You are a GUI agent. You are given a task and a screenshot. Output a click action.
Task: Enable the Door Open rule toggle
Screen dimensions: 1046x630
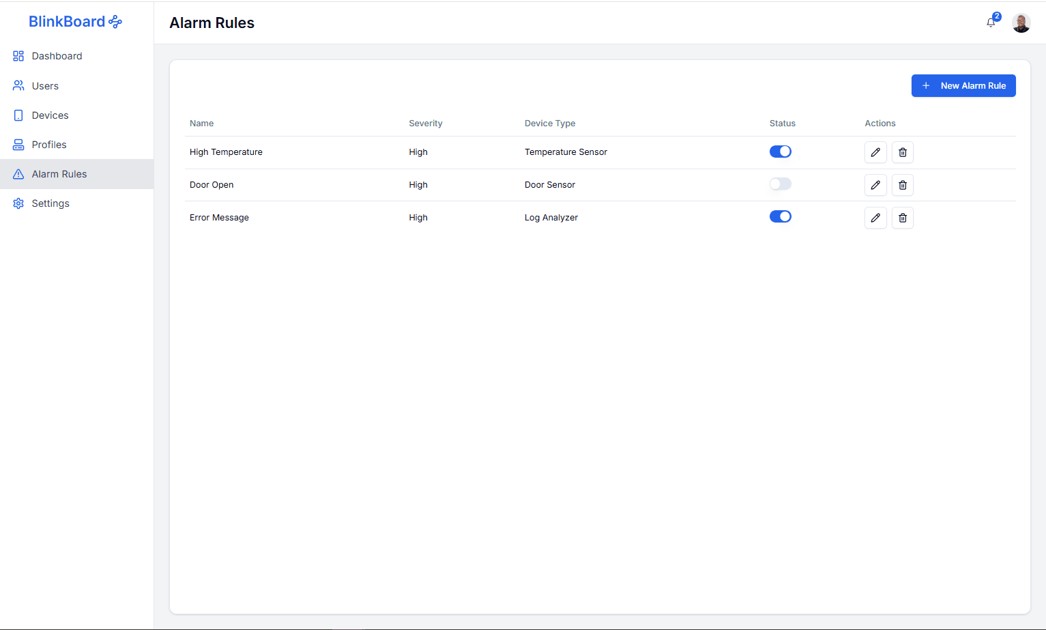click(781, 184)
